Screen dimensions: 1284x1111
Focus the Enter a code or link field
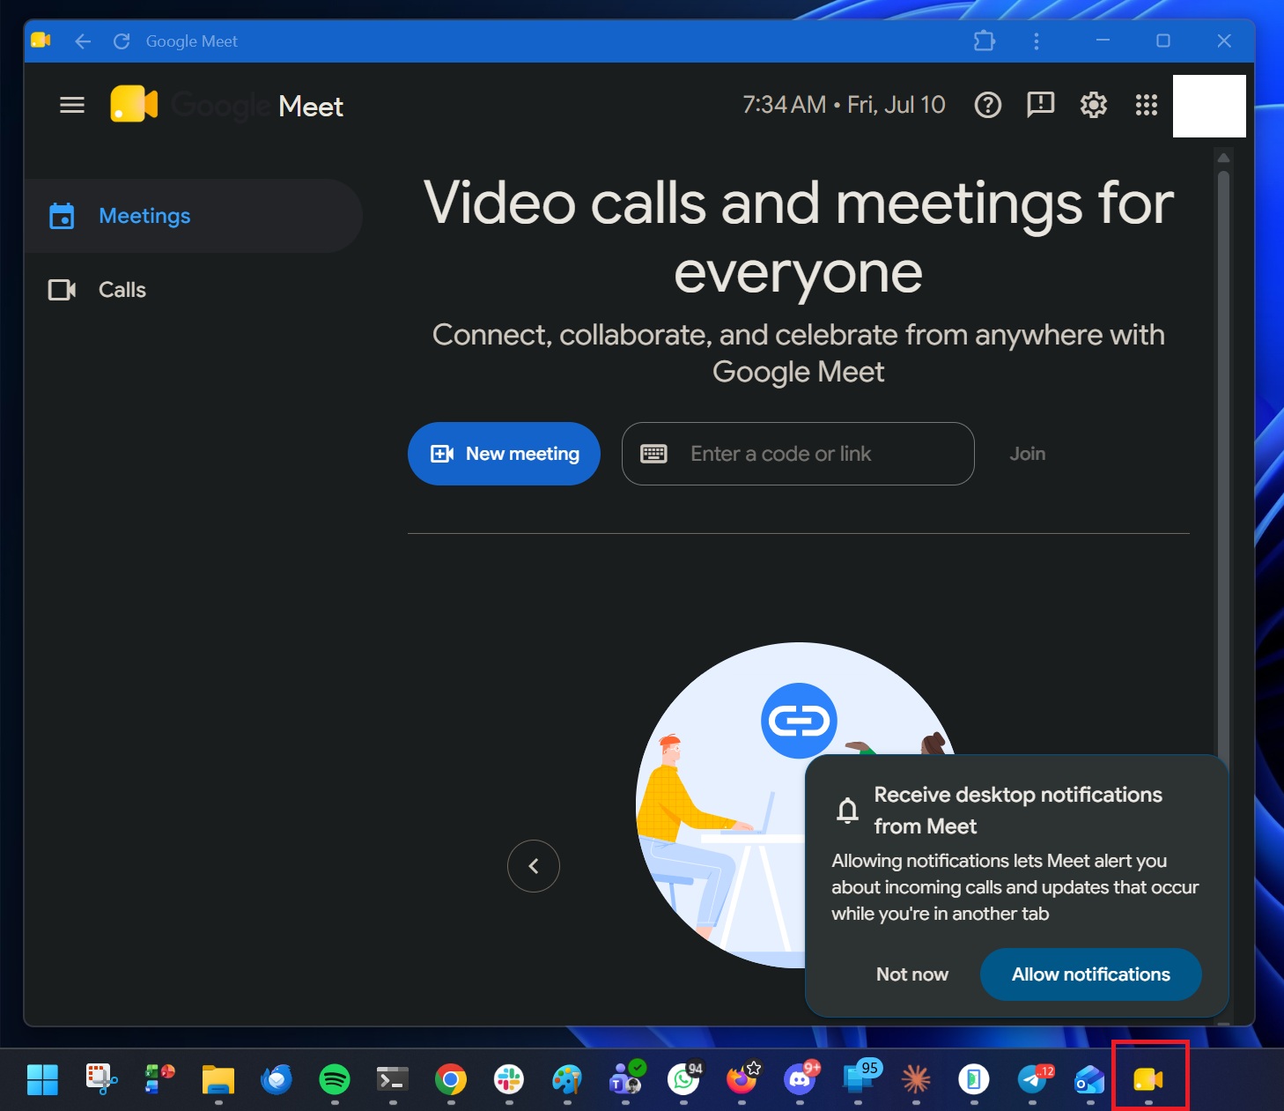(798, 454)
